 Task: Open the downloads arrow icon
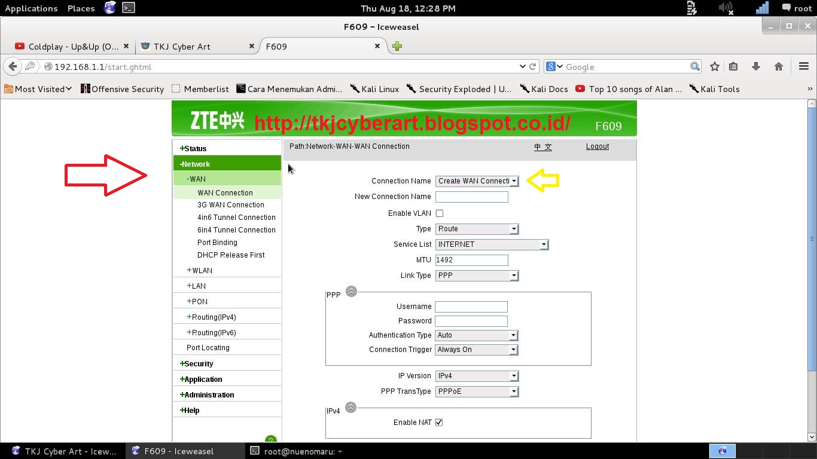point(756,66)
